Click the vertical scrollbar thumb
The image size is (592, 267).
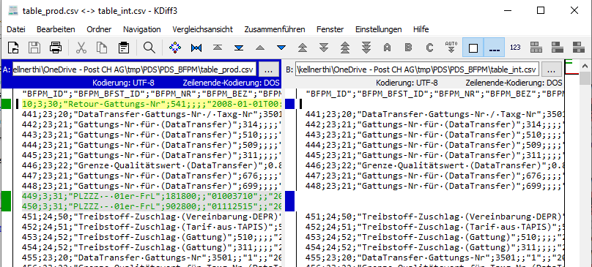pyautogui.click(x=585, y=78)
